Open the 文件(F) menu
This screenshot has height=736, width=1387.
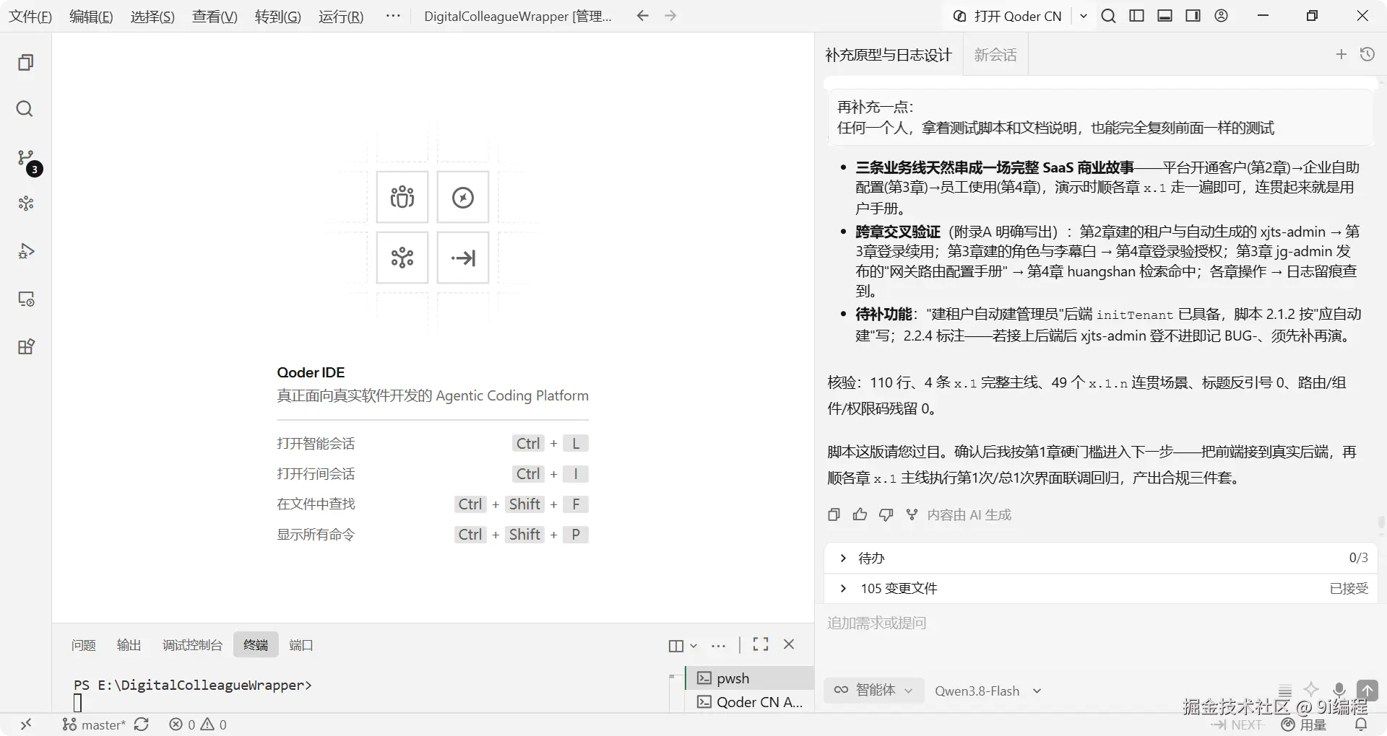[30, 16]
